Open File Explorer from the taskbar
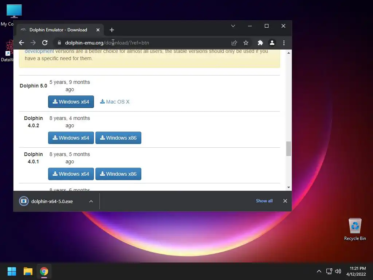The image size is (373, 280). [28, 271]
